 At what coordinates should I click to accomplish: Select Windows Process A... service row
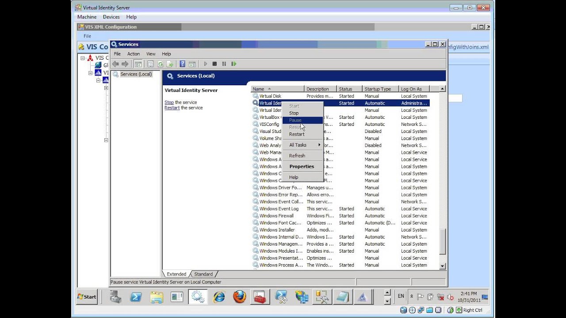point(340,265)
